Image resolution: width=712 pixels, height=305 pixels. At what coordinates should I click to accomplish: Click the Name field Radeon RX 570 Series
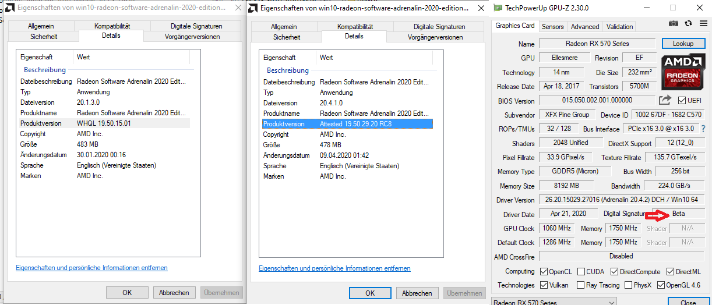[597, 44]
